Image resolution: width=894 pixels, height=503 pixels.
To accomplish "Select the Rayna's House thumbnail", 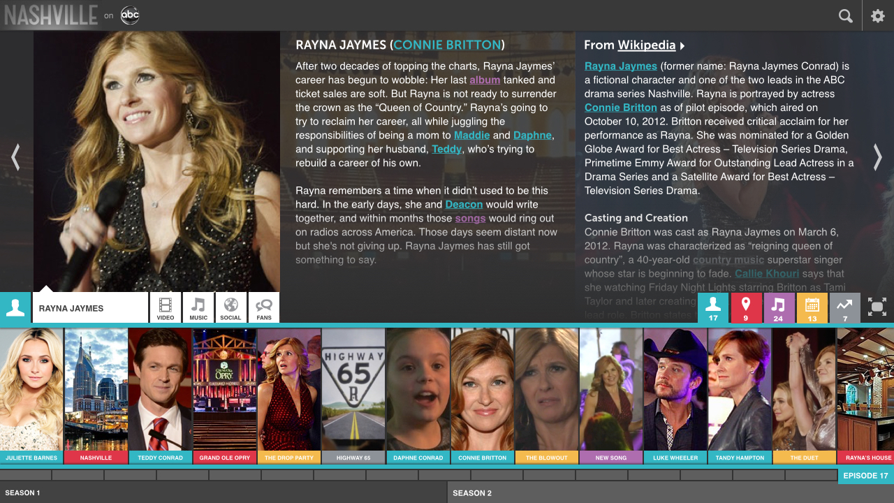I will click(865, 396).
